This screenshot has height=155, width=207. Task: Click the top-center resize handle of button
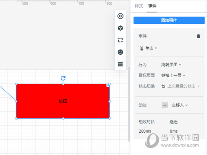(63, 84)
